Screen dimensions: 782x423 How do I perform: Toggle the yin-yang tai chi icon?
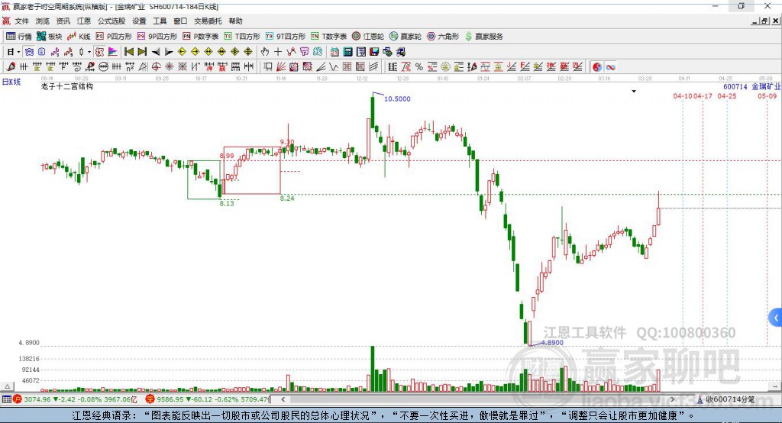pyautogui.click(x=597, y=67)
